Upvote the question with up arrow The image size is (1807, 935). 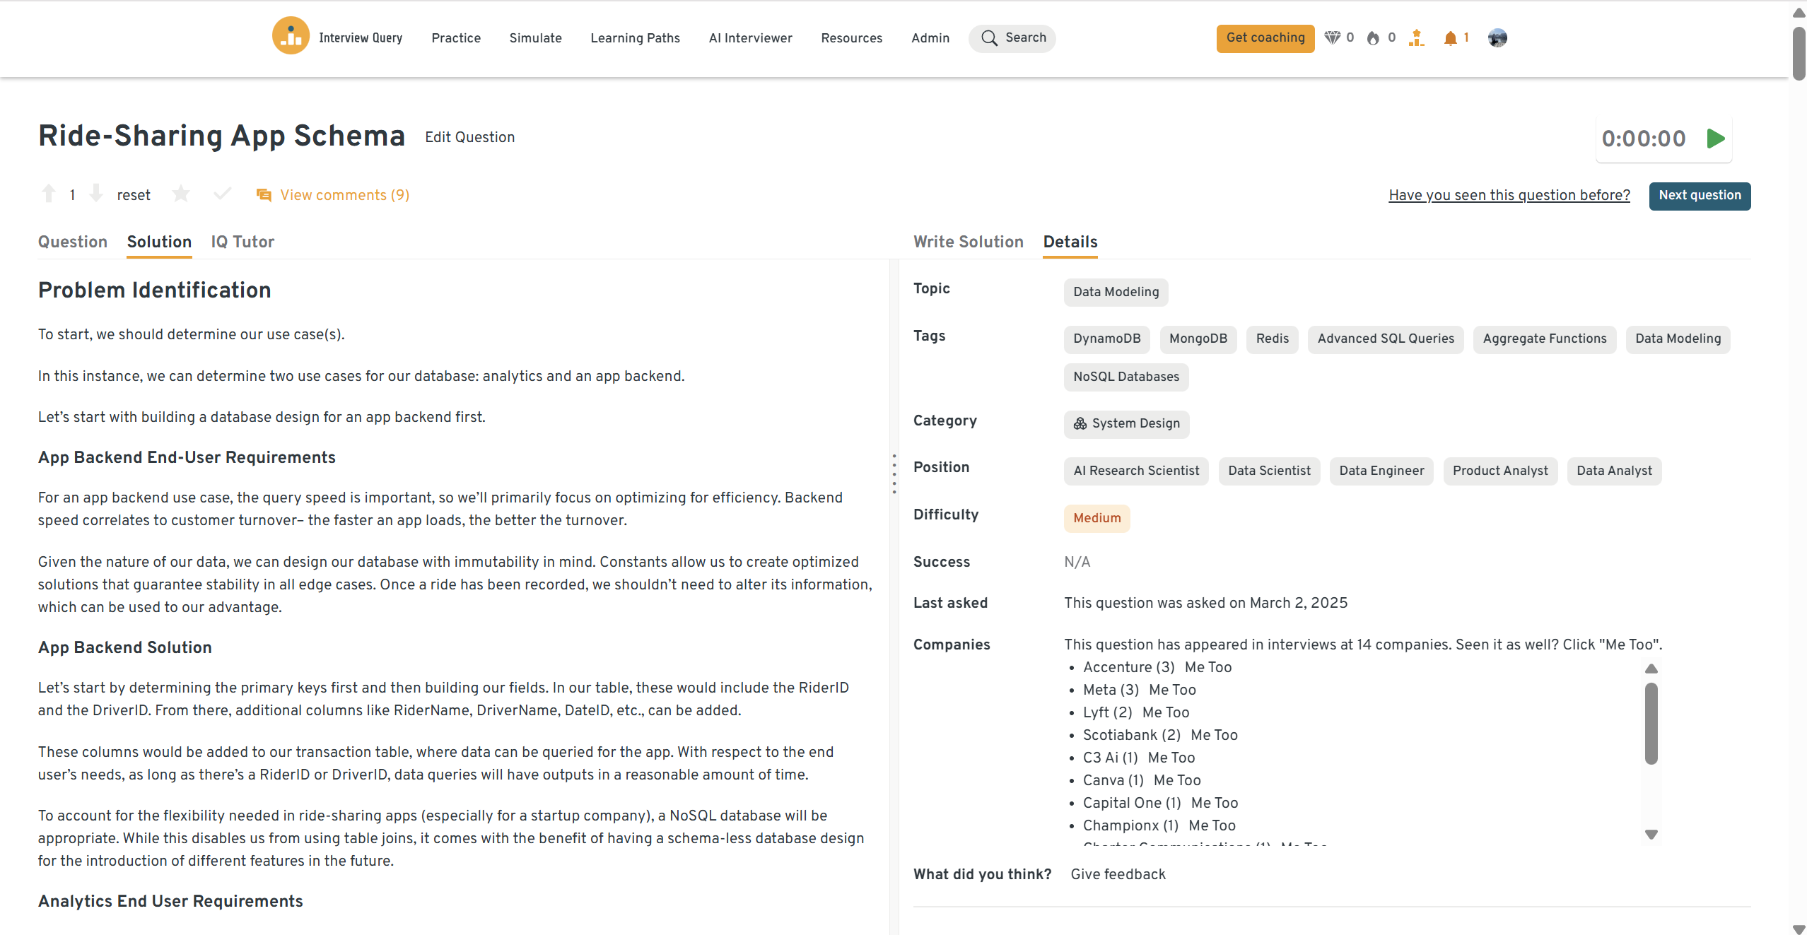pos(49,194)
